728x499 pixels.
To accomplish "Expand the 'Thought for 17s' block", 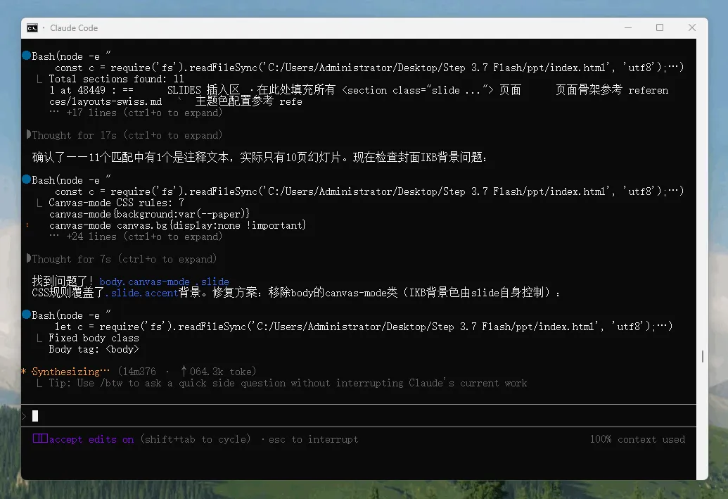I will click(x=125, y=135).
